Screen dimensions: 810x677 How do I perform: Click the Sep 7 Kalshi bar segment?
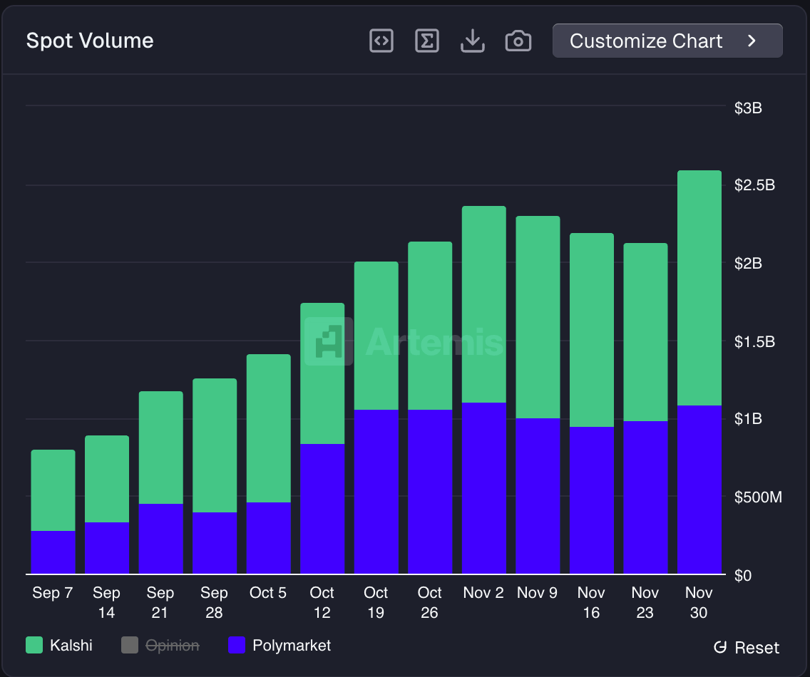[x=53, y=490]
